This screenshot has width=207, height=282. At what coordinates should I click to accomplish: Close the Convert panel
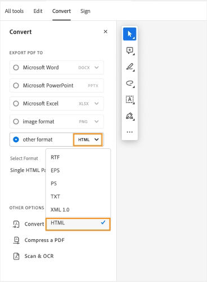point(105,32)
